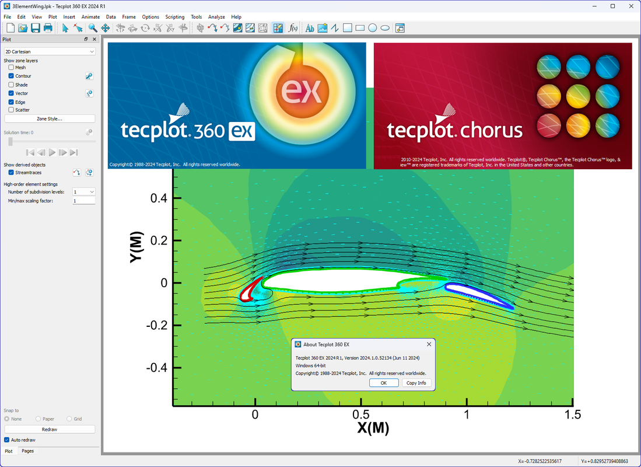Image resolution: width=641 pixels, height=467 pixels.
Task: Enable the Shade zone layer
Action: tap(11, 85)
